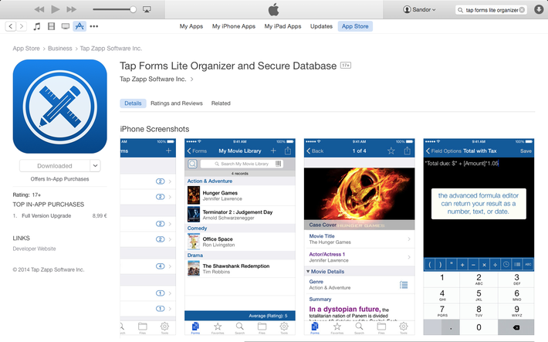Click the volume slider knob
Viewport: 548px width, 342px height.
click(x=134, y=9)
